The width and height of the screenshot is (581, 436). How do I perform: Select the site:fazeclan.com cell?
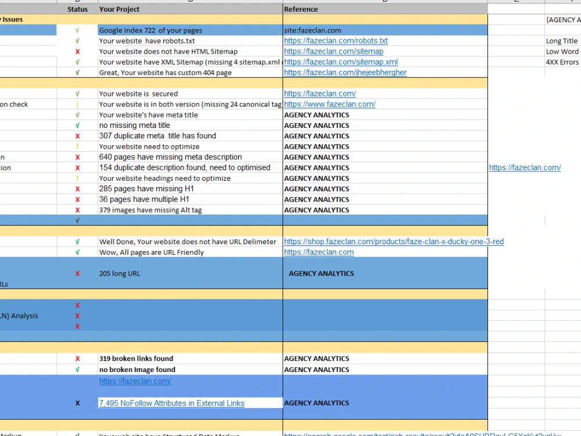tap(385, 30)
